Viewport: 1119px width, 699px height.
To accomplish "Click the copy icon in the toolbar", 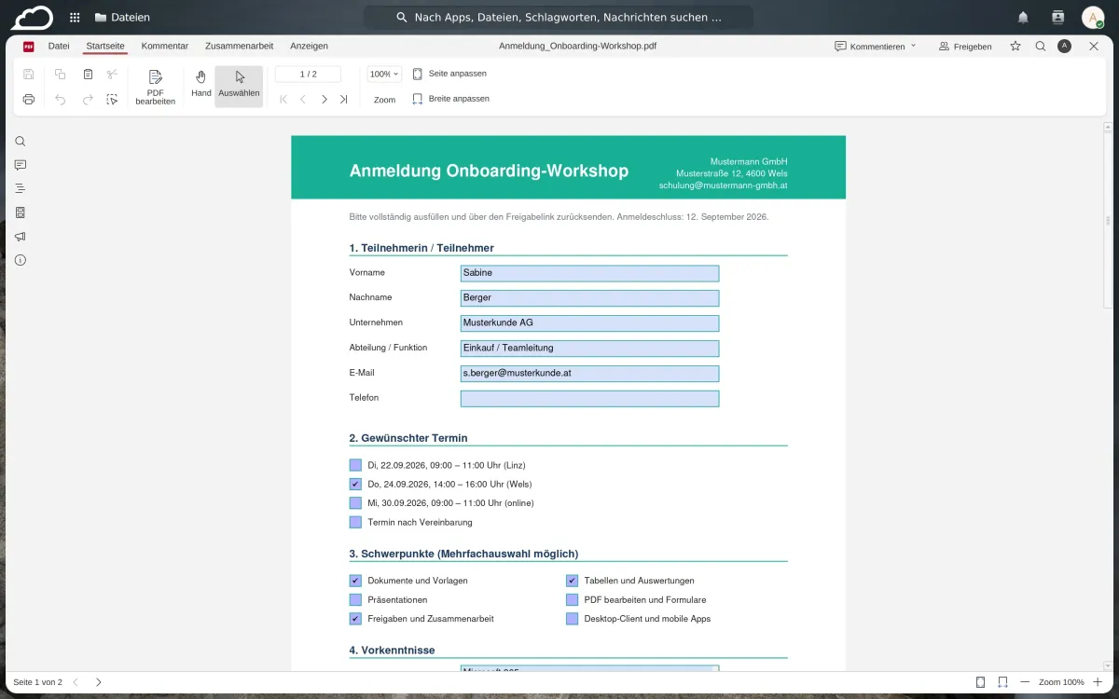I will coord(61,75).
